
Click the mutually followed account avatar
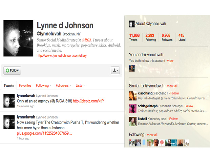point(132,69)
